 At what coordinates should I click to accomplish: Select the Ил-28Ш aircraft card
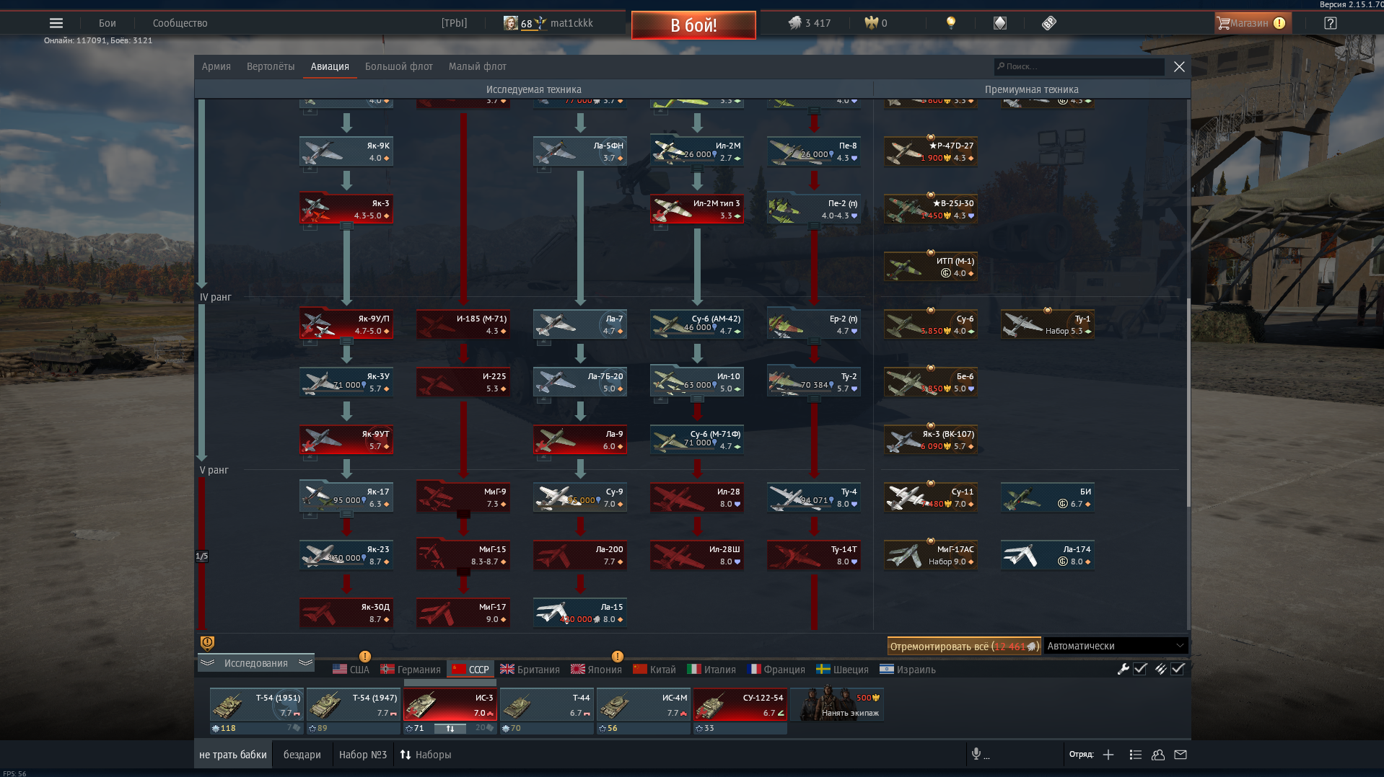pyautogui.click(x=697, y=555)
